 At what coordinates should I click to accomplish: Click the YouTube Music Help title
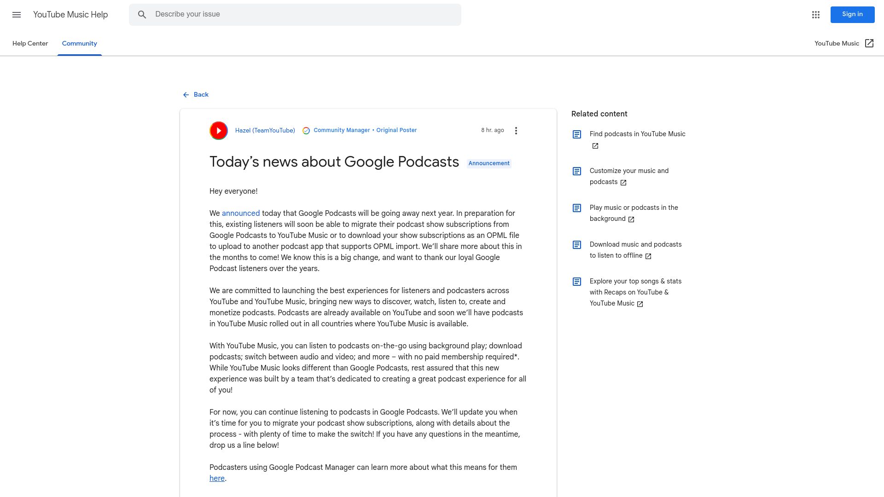(x=70, y=15)
